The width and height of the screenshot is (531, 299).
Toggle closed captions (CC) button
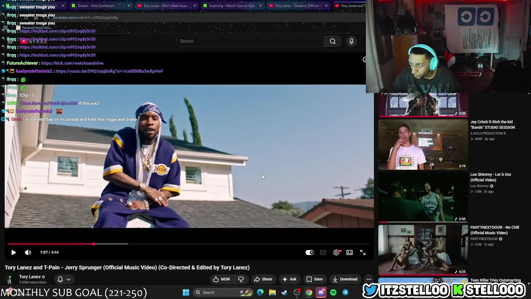point(323,252)
